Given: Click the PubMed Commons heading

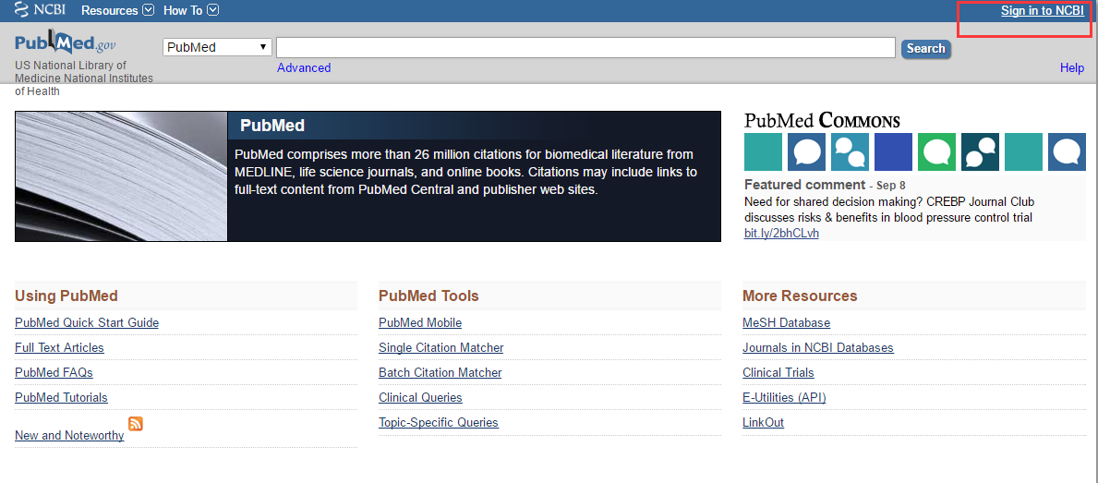Looking at the screenshot, I should pos(822,120).
